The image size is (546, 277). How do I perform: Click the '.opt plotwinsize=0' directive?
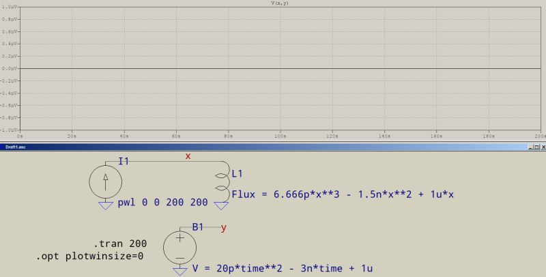(x=89, y=257)
